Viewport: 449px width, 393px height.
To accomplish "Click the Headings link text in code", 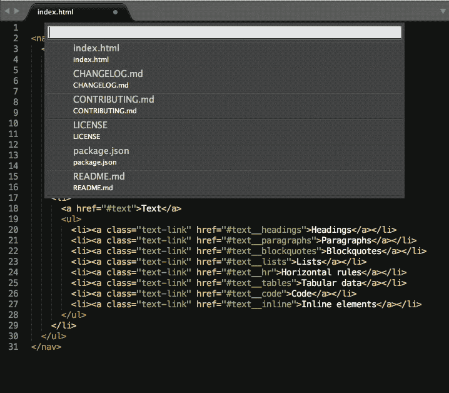I will click(331, 230).
